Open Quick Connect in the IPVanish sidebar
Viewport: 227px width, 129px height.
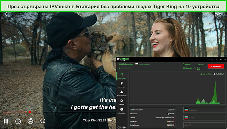[122, 76]
